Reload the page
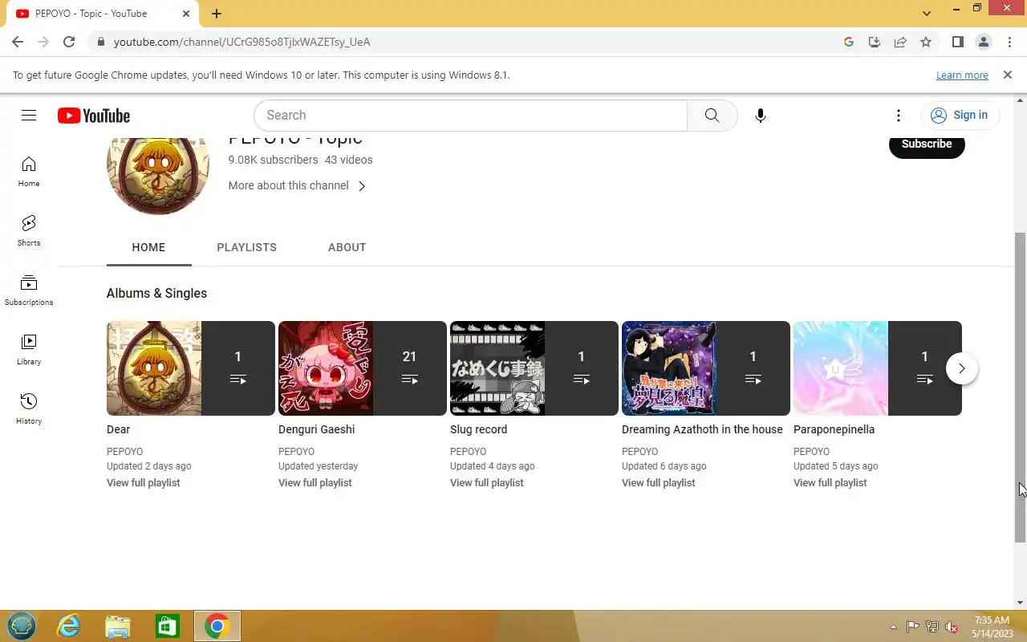The width and height of the screenshot is (1027, 642). [69, 42]
